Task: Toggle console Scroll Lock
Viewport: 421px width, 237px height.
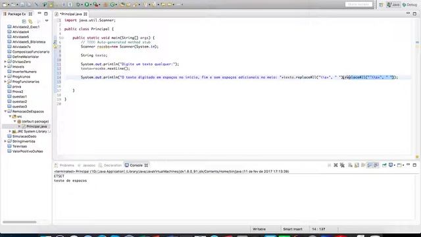Action: pos(357,165)
